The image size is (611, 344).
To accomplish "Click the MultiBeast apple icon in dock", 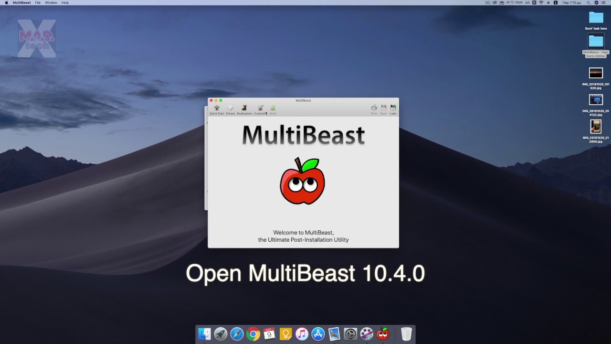I will (383, 333).
